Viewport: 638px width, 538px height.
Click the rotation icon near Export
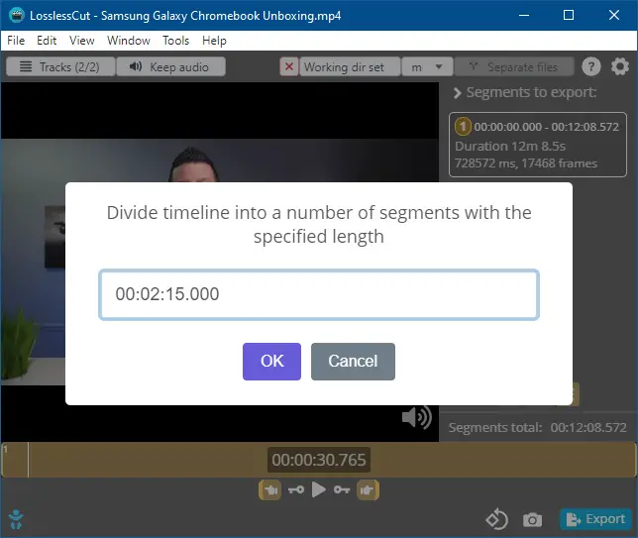pyautogui.click(x=496, y=519)
